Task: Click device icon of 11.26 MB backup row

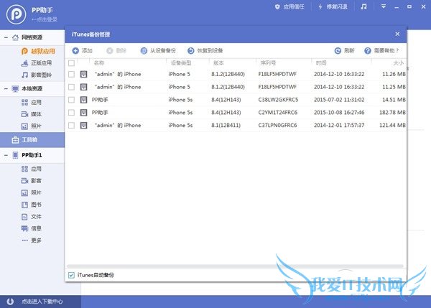Action: (x=83, y=74)
